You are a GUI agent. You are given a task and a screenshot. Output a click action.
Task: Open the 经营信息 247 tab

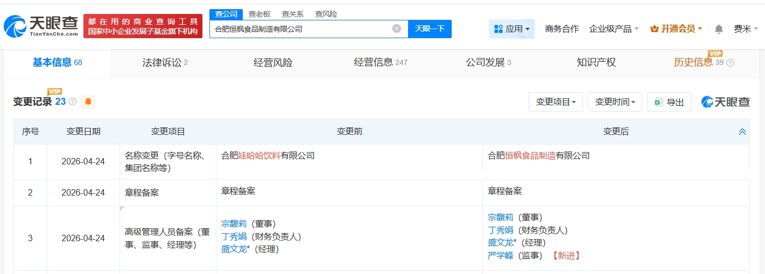pos(381,62)
